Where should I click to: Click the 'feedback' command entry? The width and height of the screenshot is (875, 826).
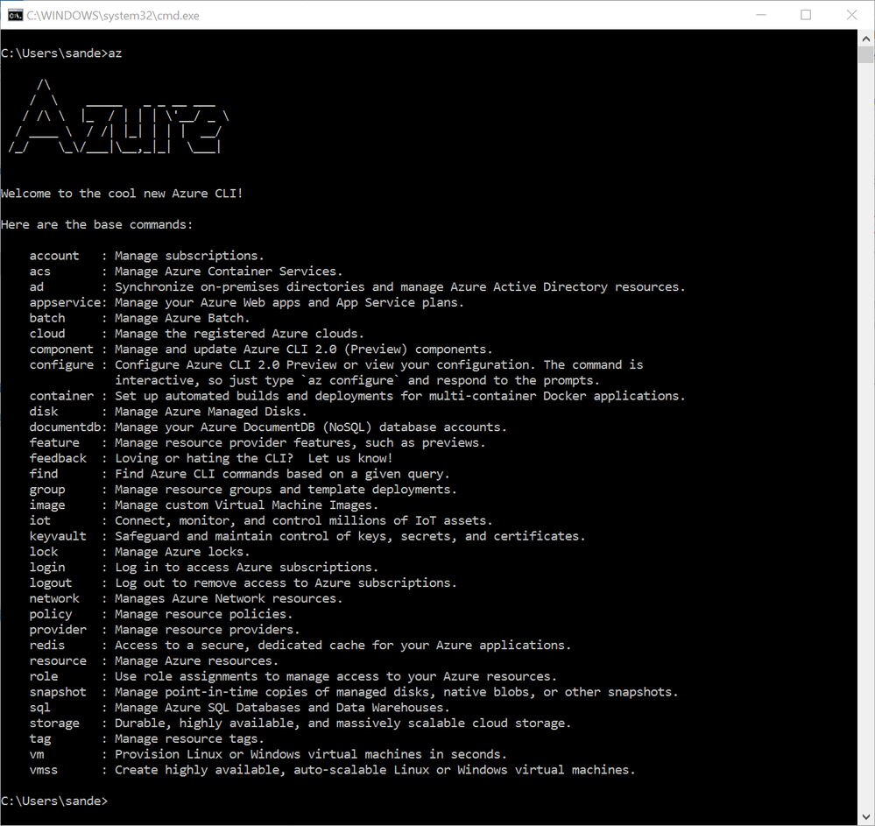coord(58,457)
